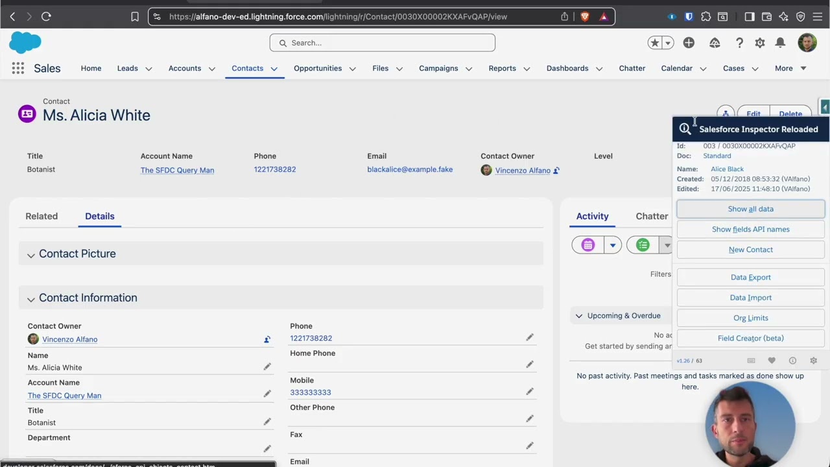Collapse the Upcoming & Overdue section
The height and width of the screenshot is (467, 830).
tap(579, 316)
